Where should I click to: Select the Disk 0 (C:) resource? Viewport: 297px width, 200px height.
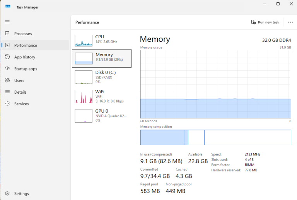click(102, 77)
